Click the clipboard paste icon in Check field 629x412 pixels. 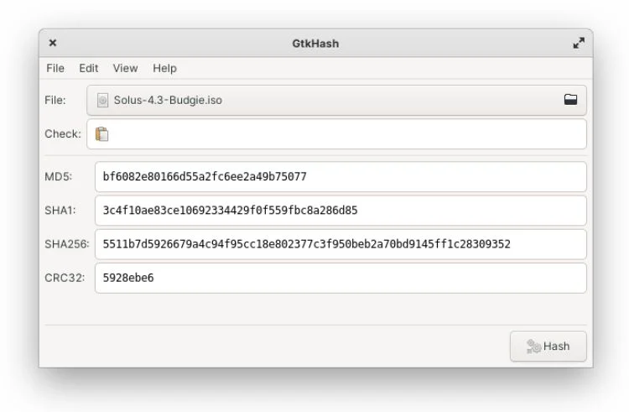[x=101, y=134]
